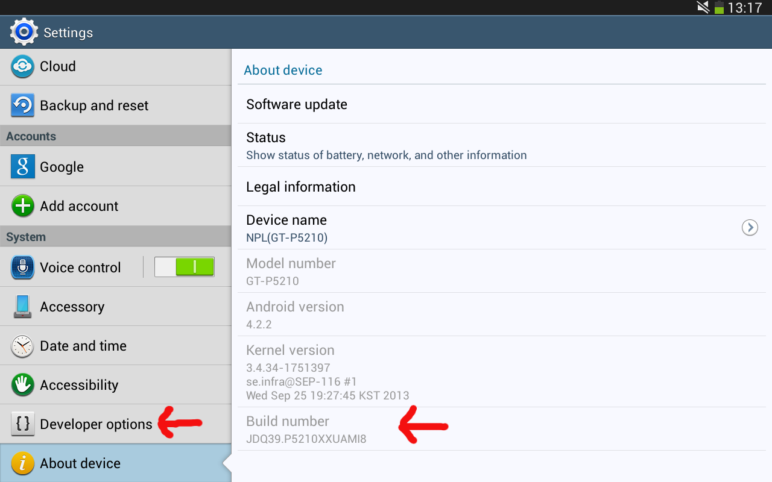
Task: Tap the Settings title text
Action: pyautogui.click(x=68, y=33)
